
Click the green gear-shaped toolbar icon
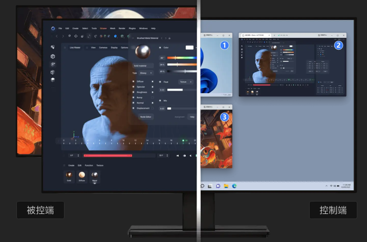tap(122, 36)
